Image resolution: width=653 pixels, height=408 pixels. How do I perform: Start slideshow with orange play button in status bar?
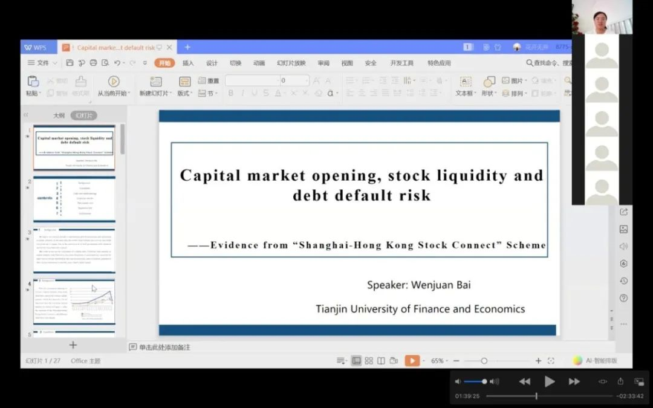point(412,361)
